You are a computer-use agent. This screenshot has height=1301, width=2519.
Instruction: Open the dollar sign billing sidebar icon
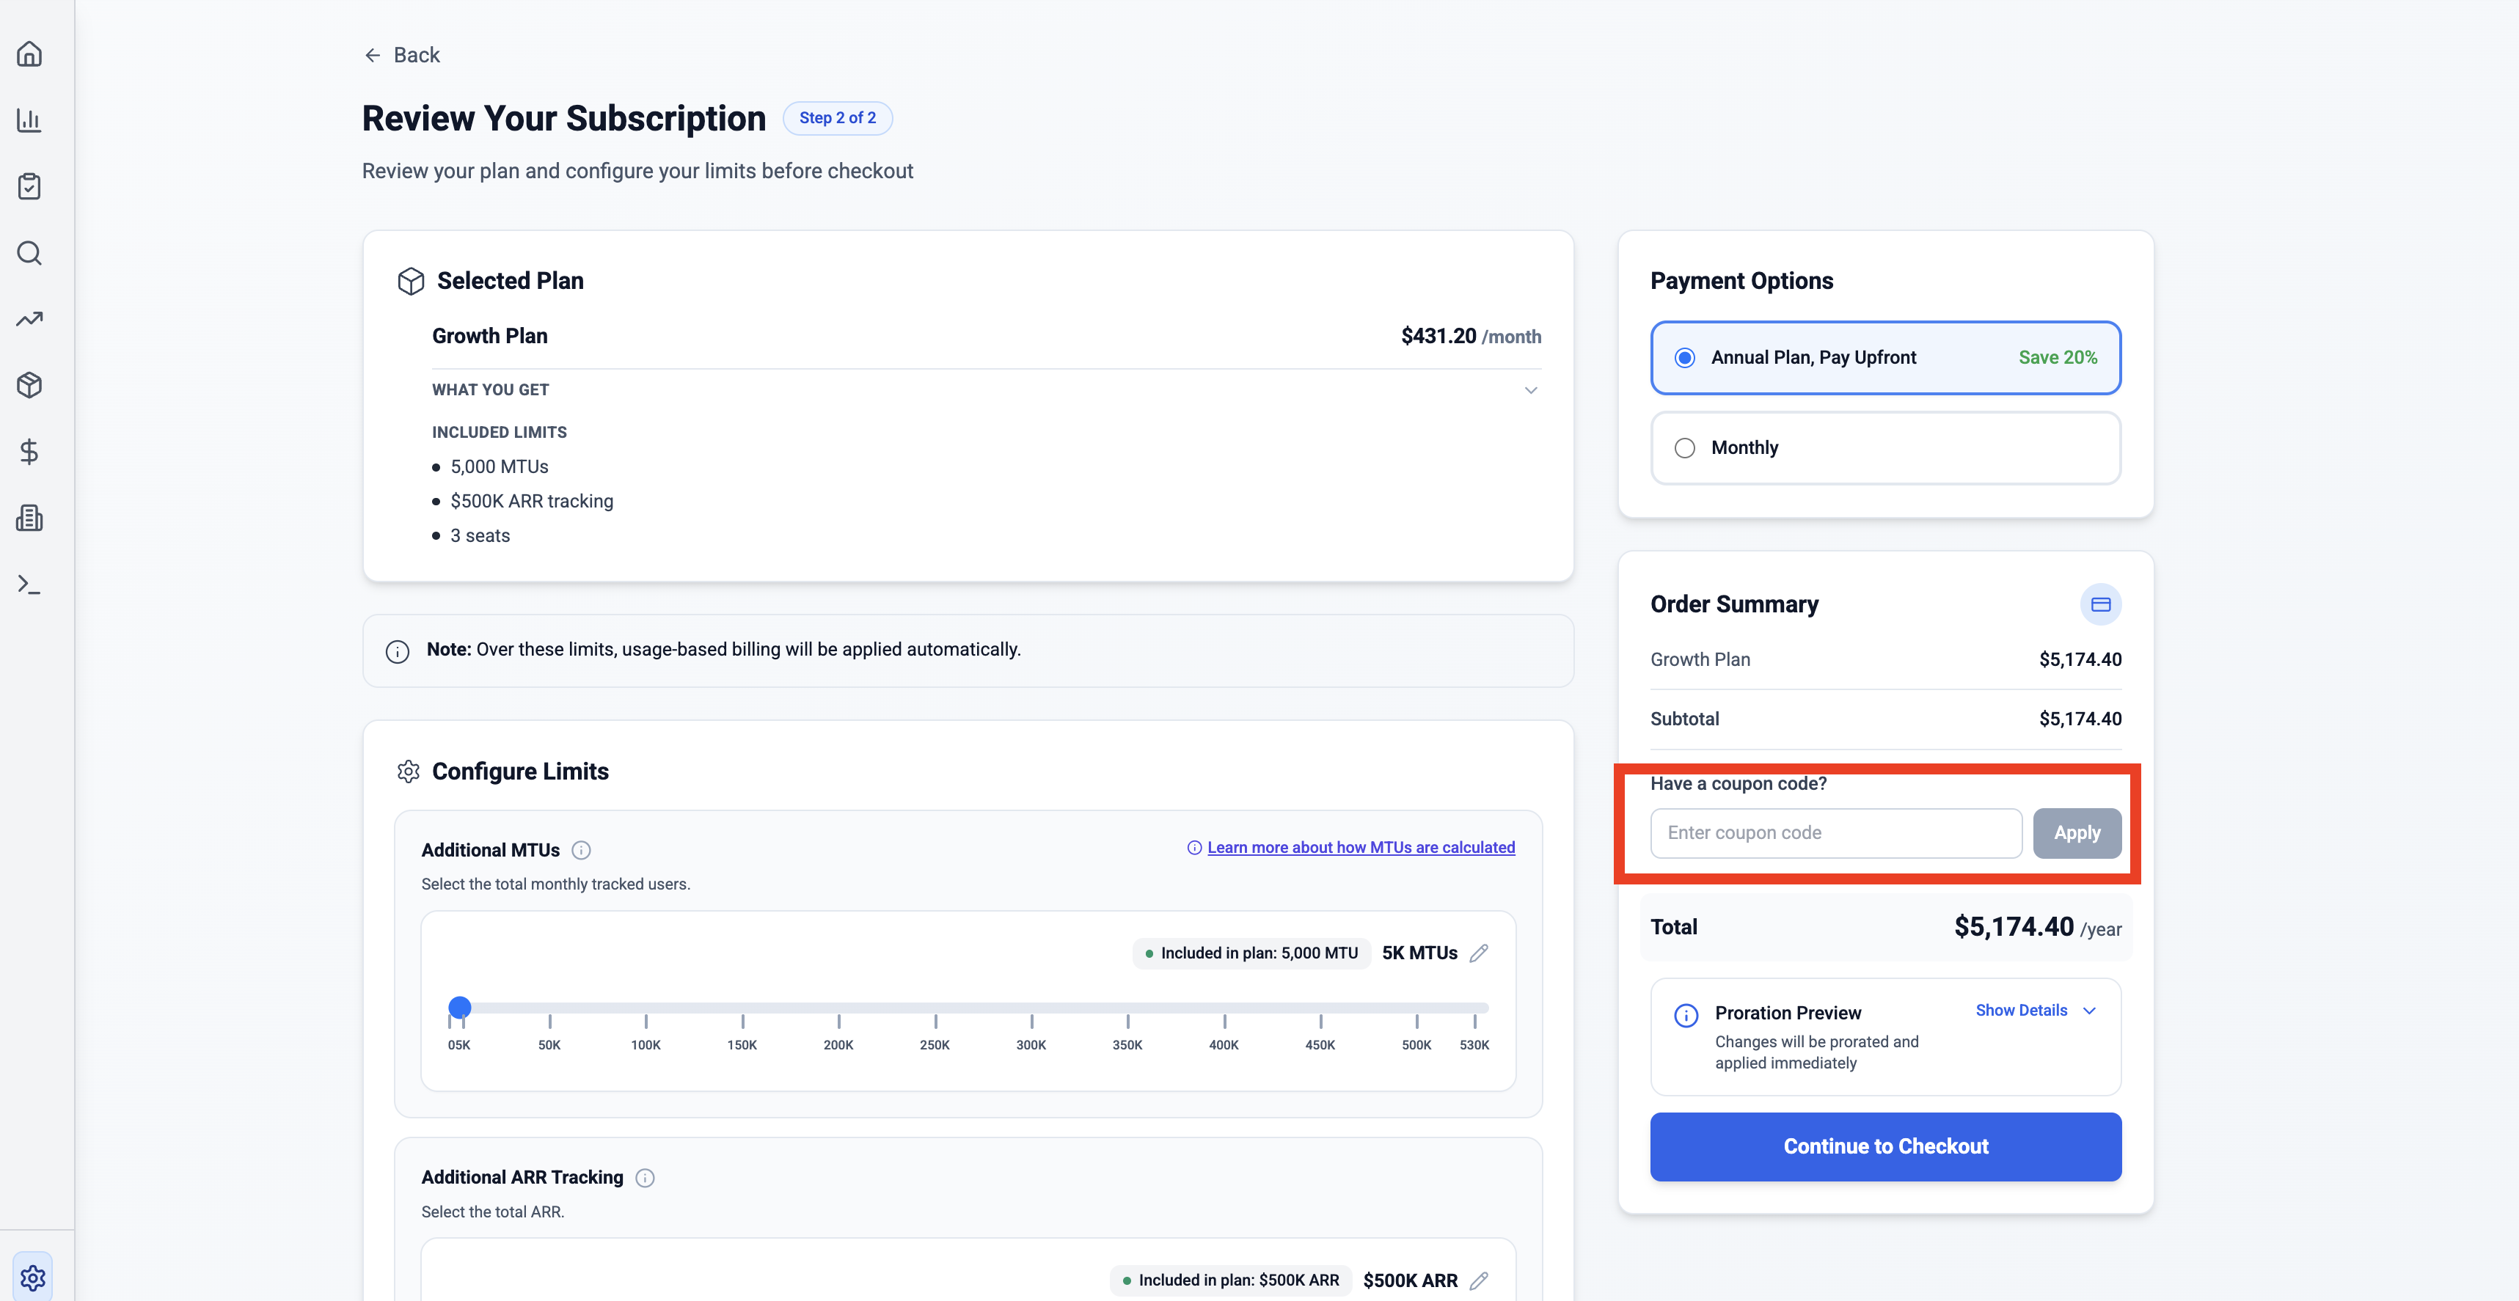[29, 452]
